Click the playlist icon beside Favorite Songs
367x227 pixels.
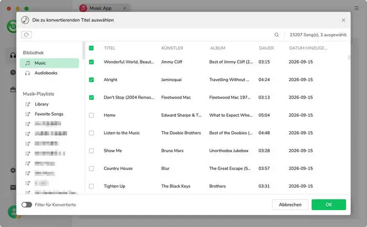click(x=28, y=114)
